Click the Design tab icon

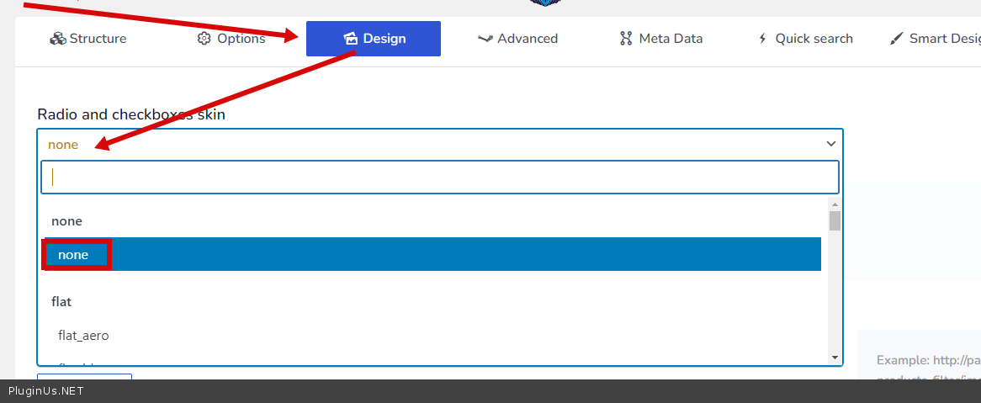pos(351,39)
